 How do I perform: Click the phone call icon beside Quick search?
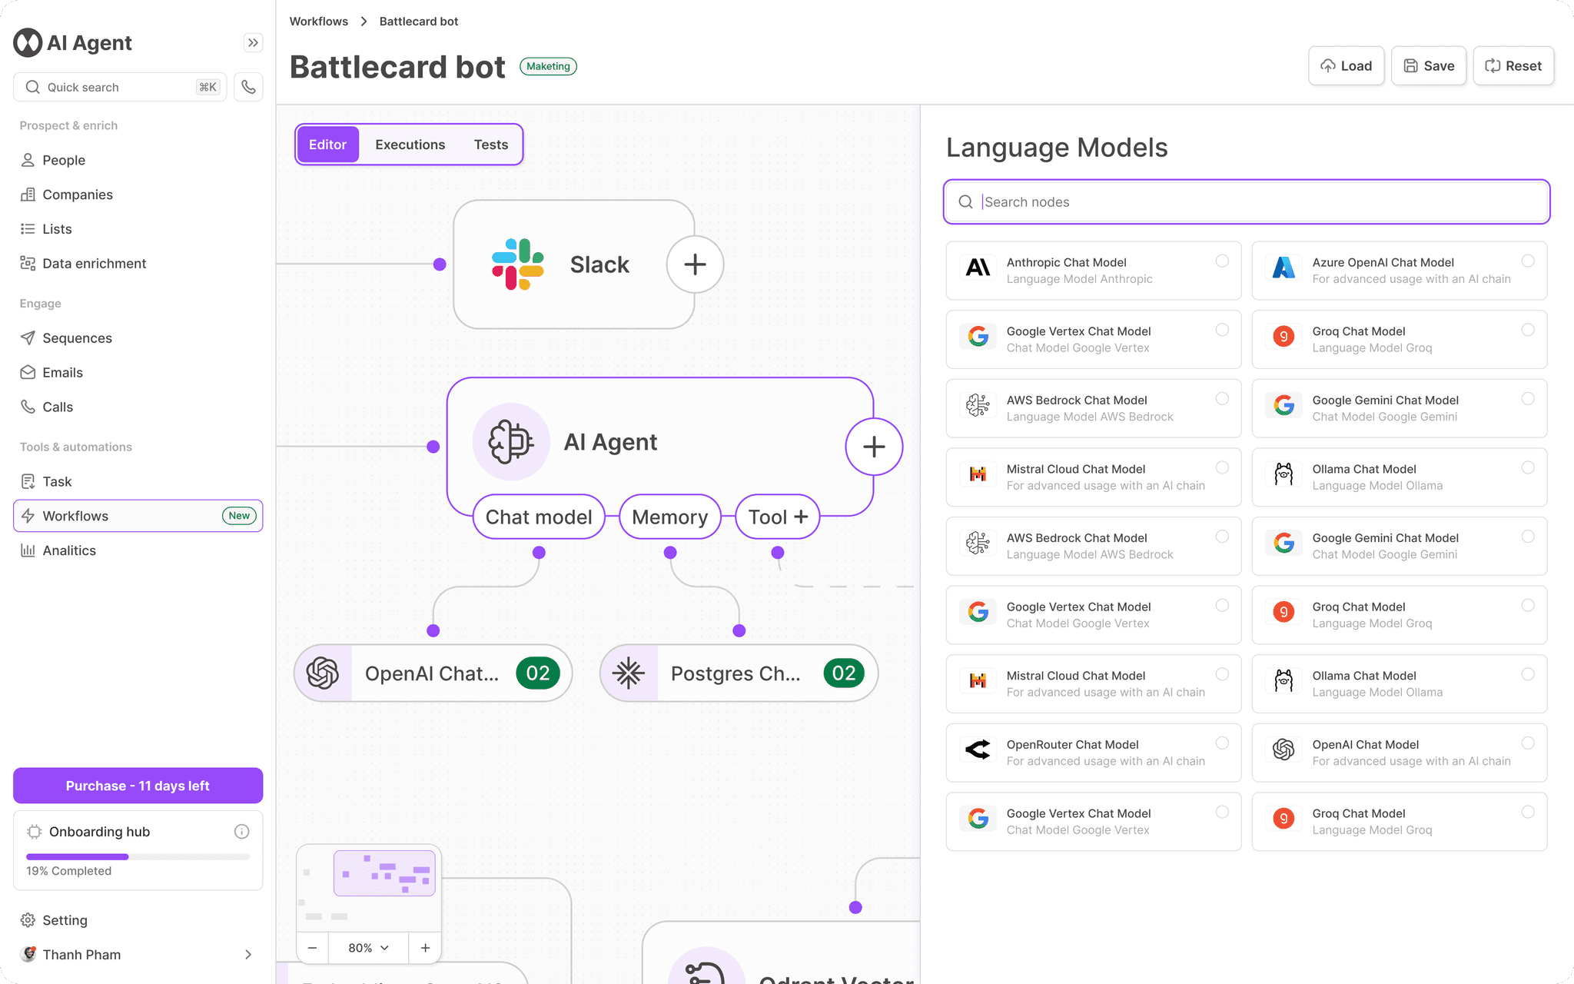[x=248, y=87]
